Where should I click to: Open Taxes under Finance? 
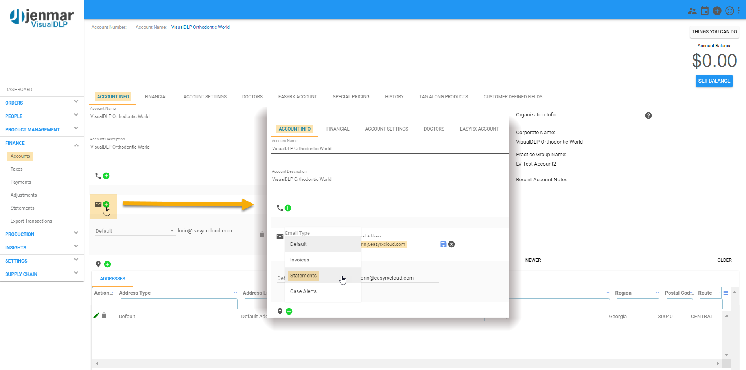tap(17, 169)
